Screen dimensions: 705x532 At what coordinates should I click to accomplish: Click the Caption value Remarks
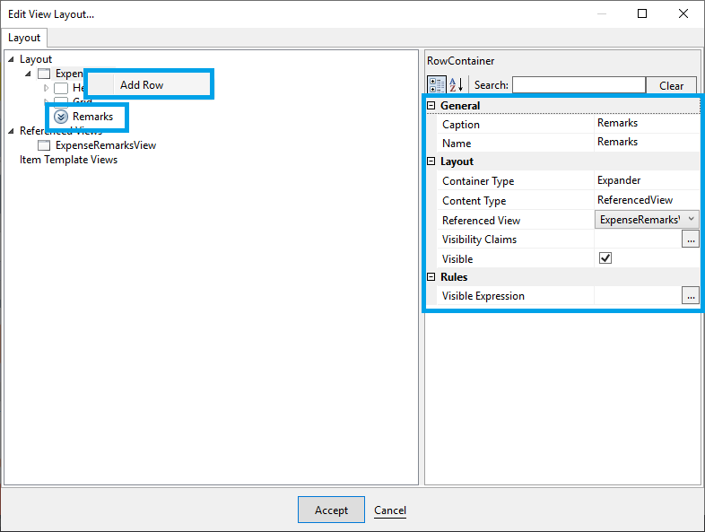[x=617, y=123]
